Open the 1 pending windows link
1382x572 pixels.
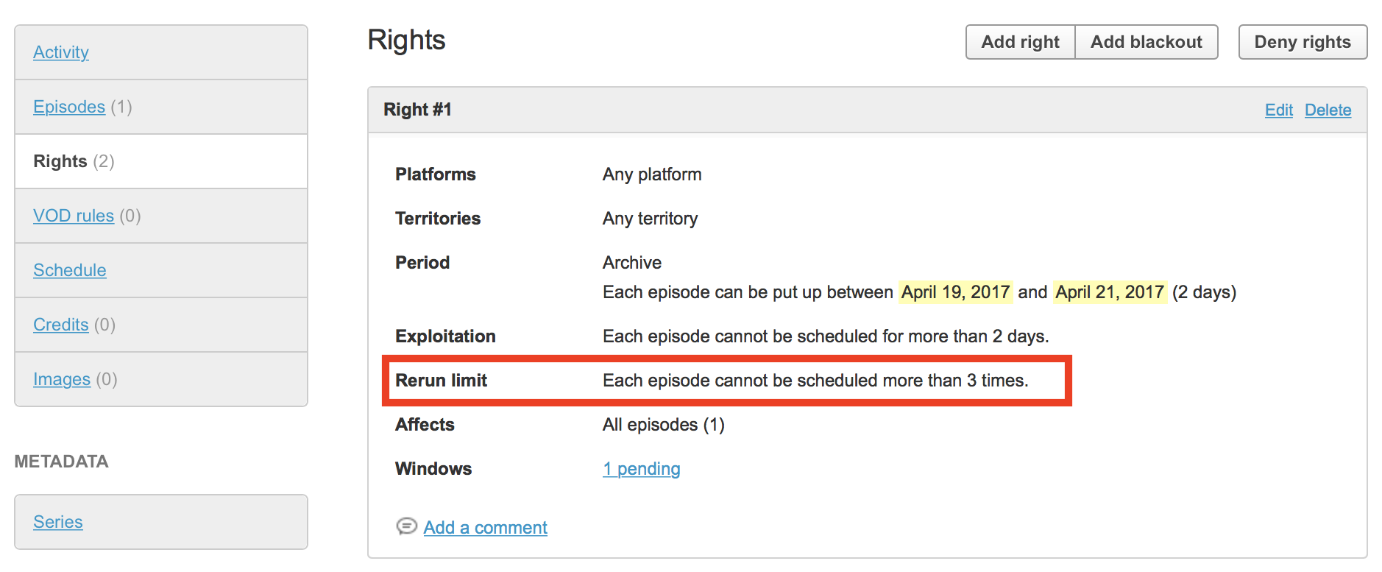[641, 469]
